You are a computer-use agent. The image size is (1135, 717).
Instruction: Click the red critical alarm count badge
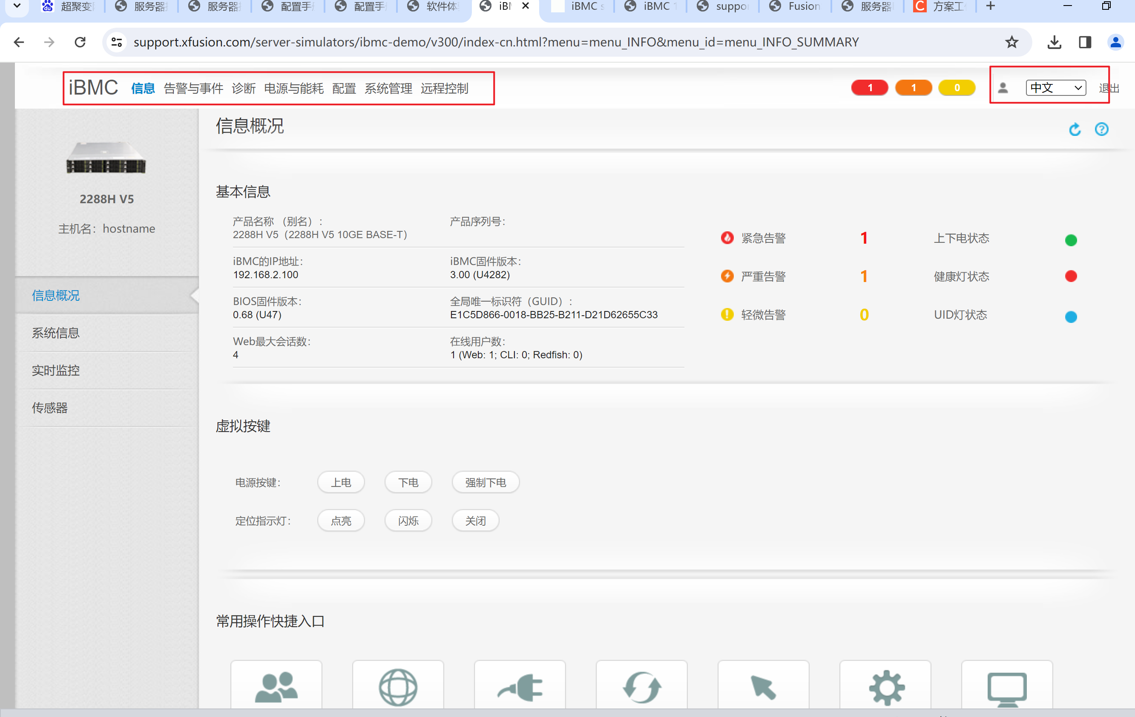pos(869,88)
